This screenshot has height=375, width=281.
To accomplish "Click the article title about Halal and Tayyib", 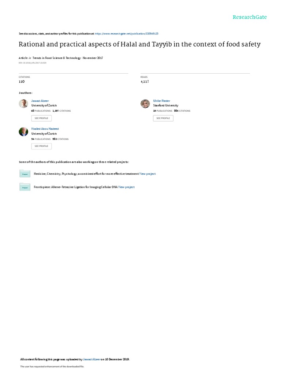I will (x=139, y=44).
